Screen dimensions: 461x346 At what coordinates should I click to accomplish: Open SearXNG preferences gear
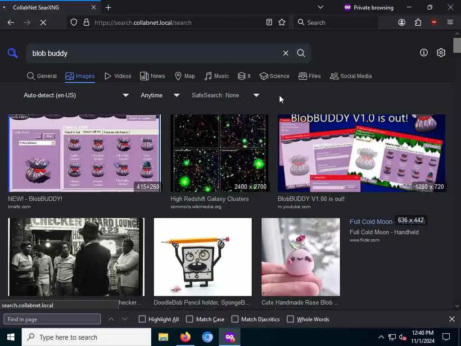tap(441, 53)
